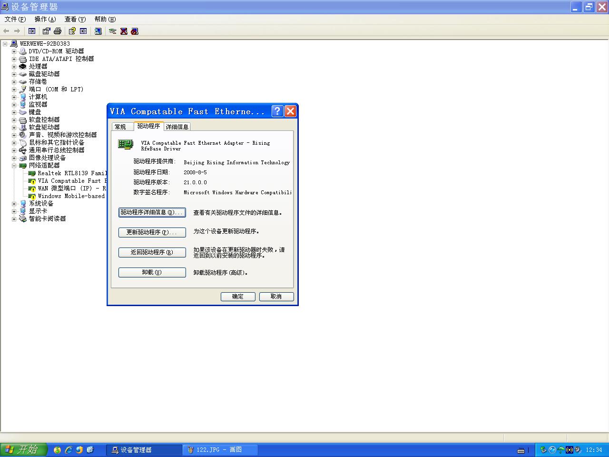Expand the 显示卡 node
This screenshot has width=609, height=457.
click(x=14, y=211)
